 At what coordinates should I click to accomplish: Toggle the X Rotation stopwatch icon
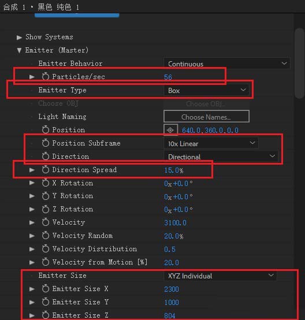click(46, 183)
